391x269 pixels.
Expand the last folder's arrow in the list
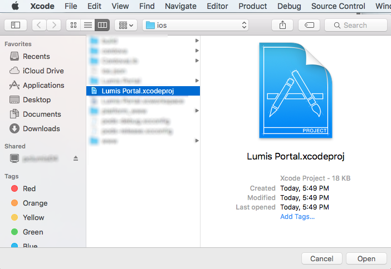pos(197,141)
